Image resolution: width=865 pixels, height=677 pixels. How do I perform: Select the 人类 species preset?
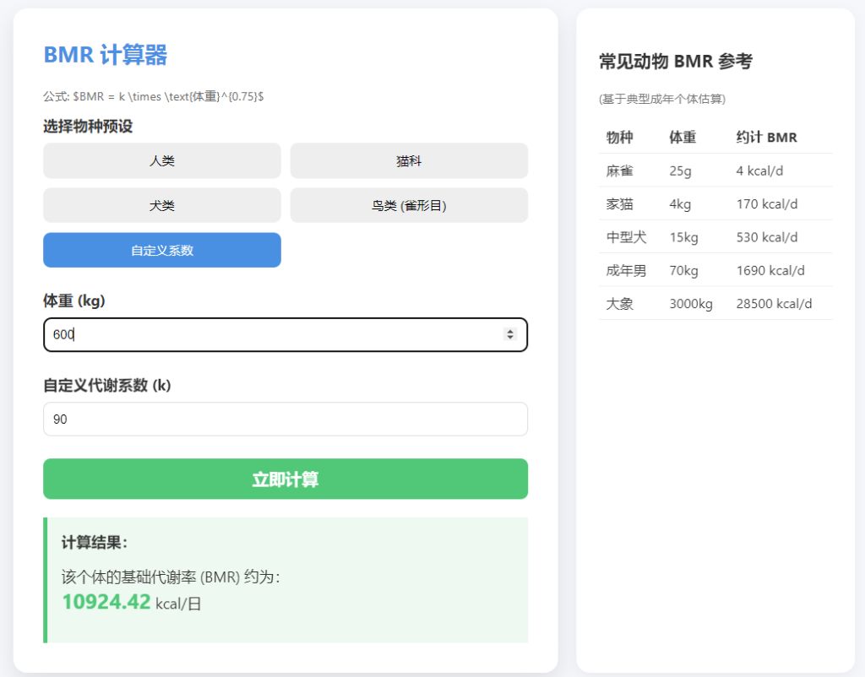click(x=161, y=160)
